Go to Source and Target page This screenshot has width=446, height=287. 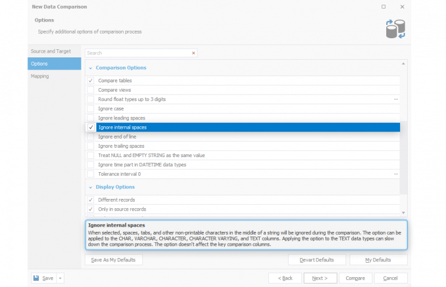tap(51, 51)
